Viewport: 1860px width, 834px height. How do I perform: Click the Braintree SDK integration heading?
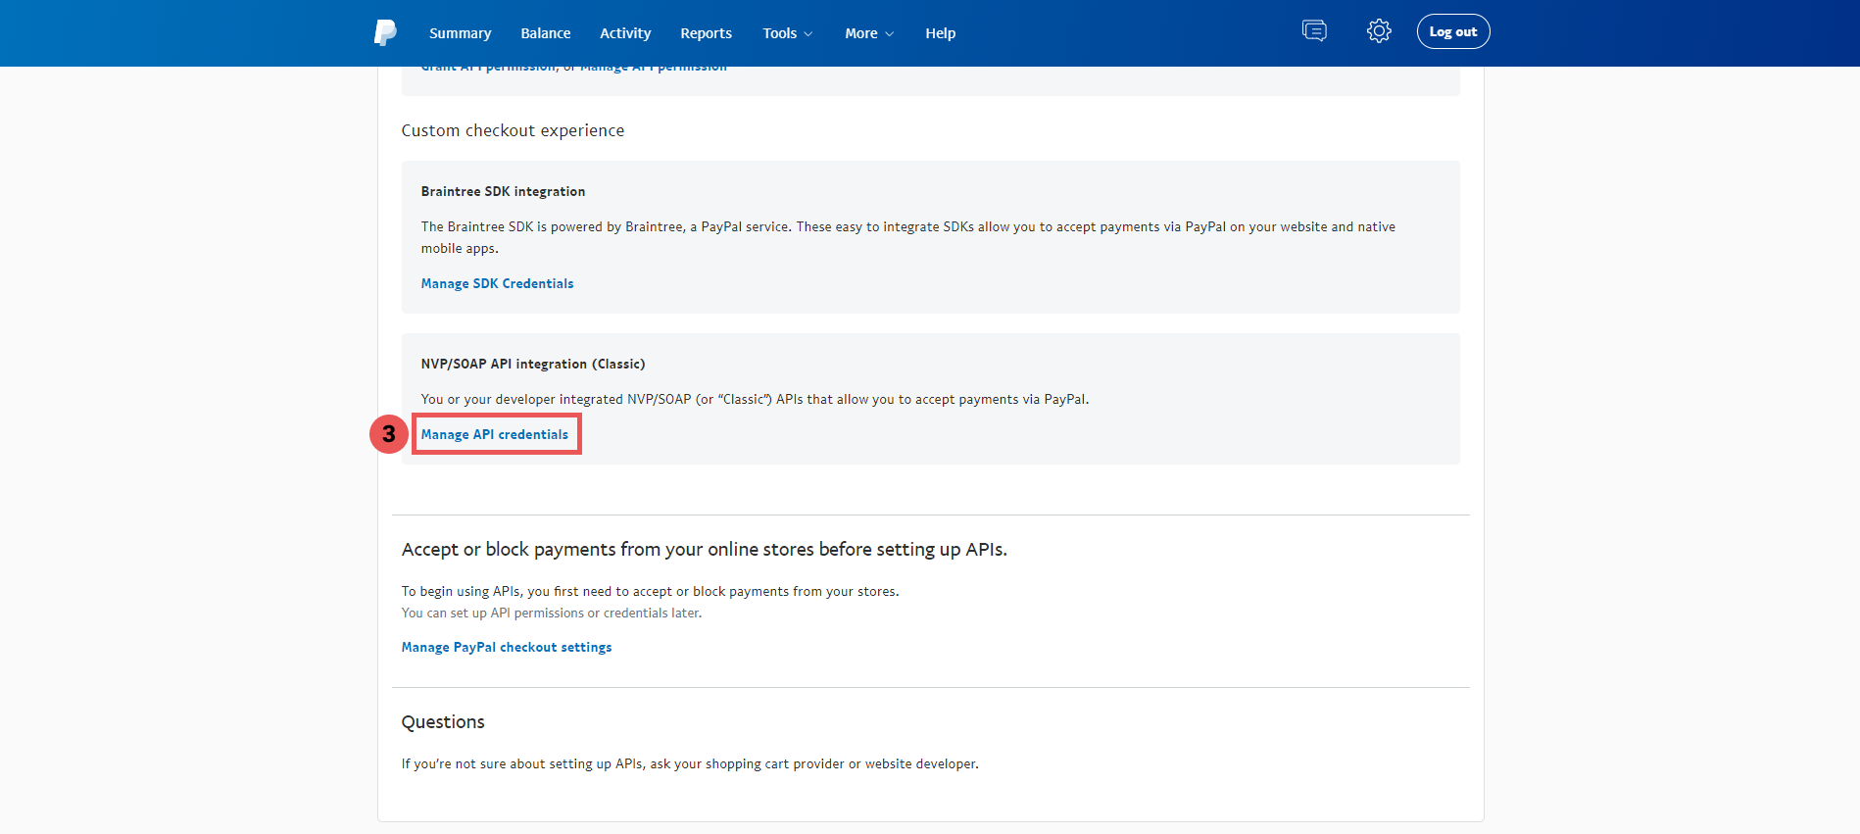pos(503,191)
